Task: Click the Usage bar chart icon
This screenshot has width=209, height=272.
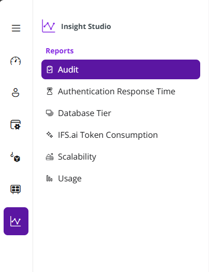Action: tap(49, 178)
